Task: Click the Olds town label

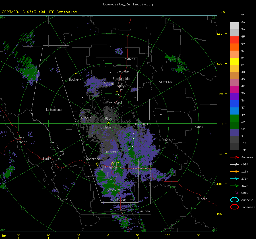Action: coord(108,119)
